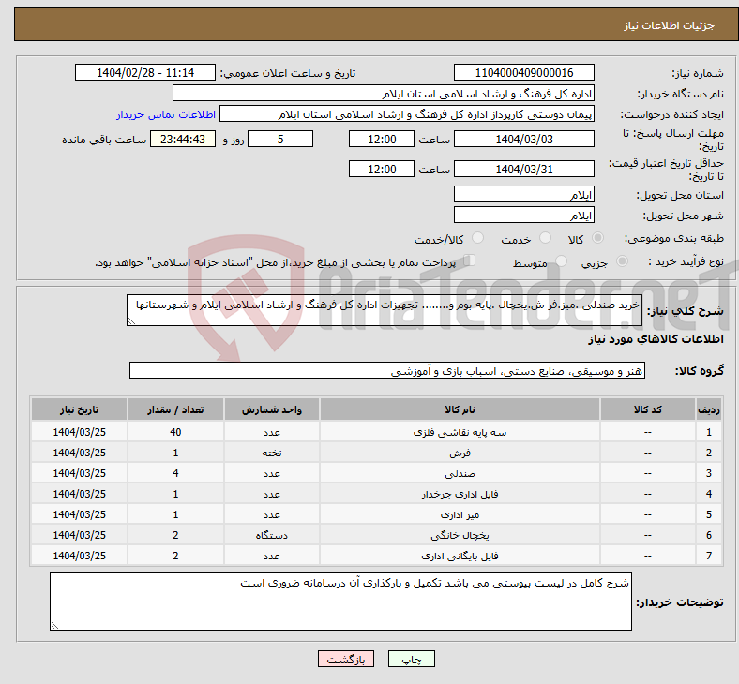Select the فرش item name cell
The height and width of the screenshot is (684, 739).
tap(460, 453)
